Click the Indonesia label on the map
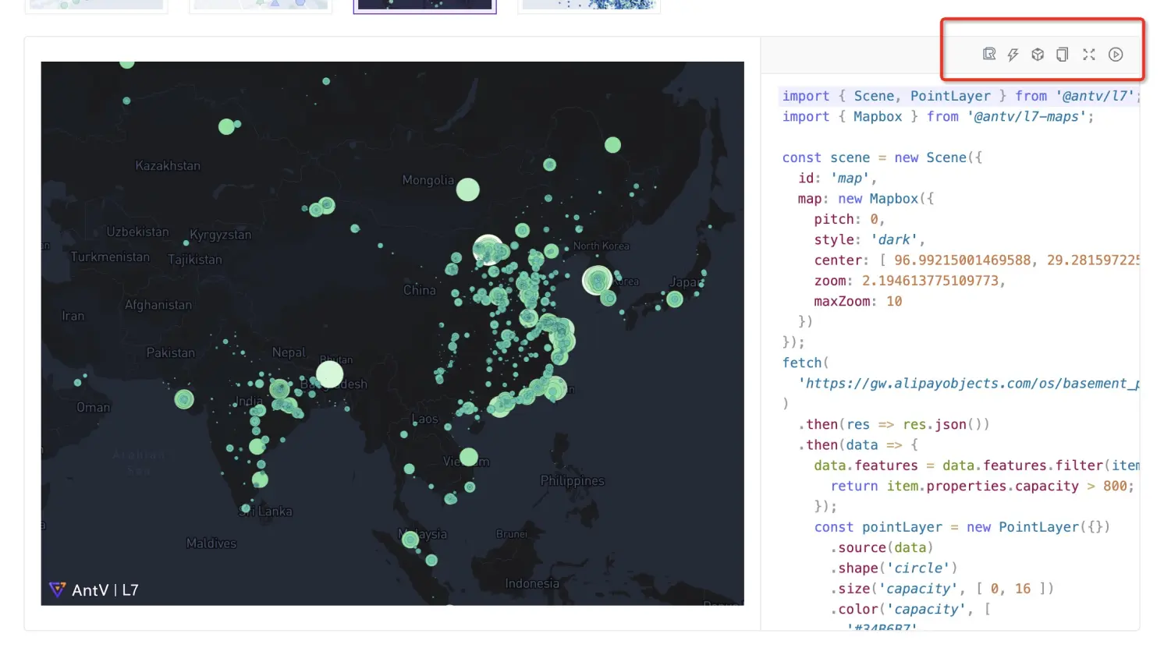This screenshot has height=662, width=1164. click(532, 583)
